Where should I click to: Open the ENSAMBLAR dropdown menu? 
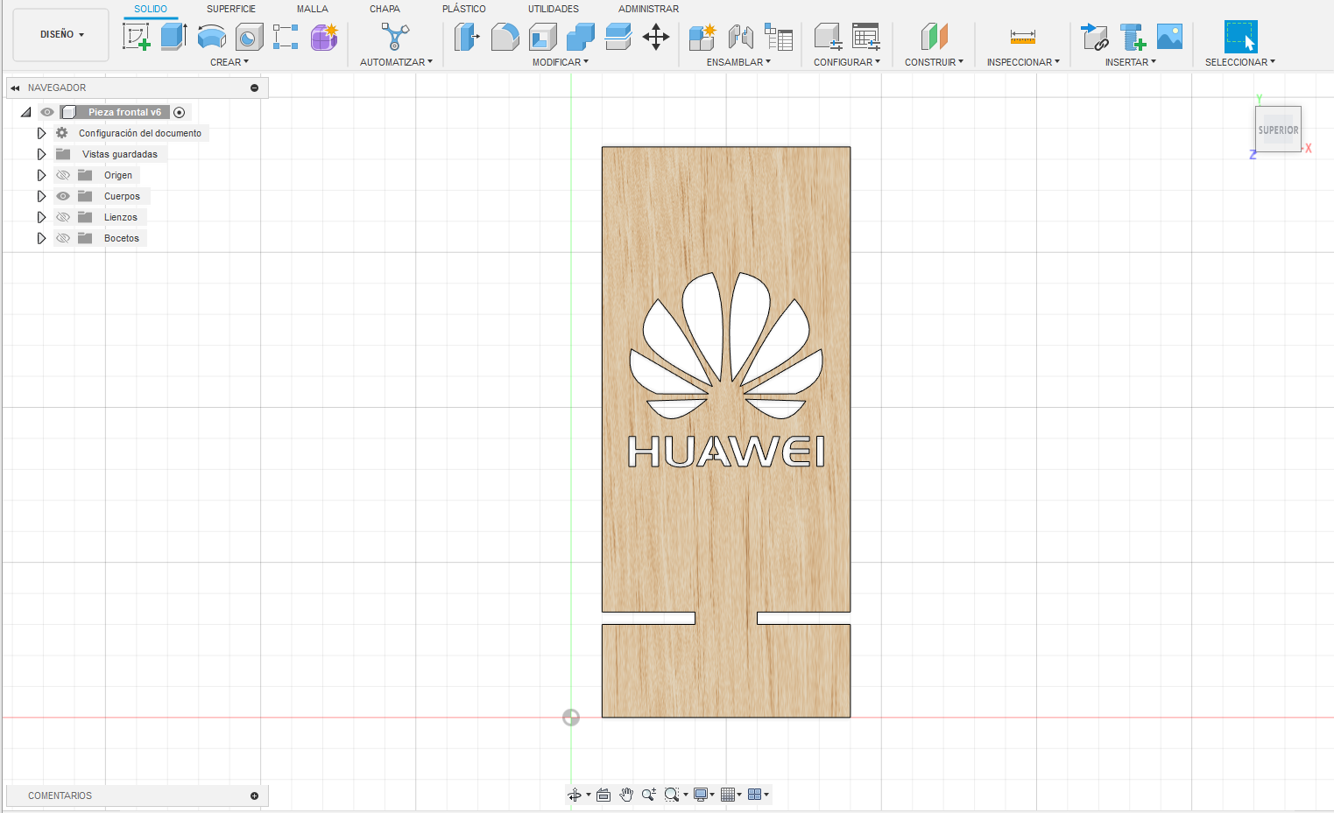pyautogui.click(x=738, y=62)
